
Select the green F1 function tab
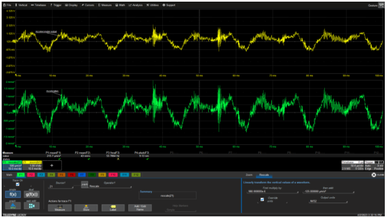[x=21, y=175]
